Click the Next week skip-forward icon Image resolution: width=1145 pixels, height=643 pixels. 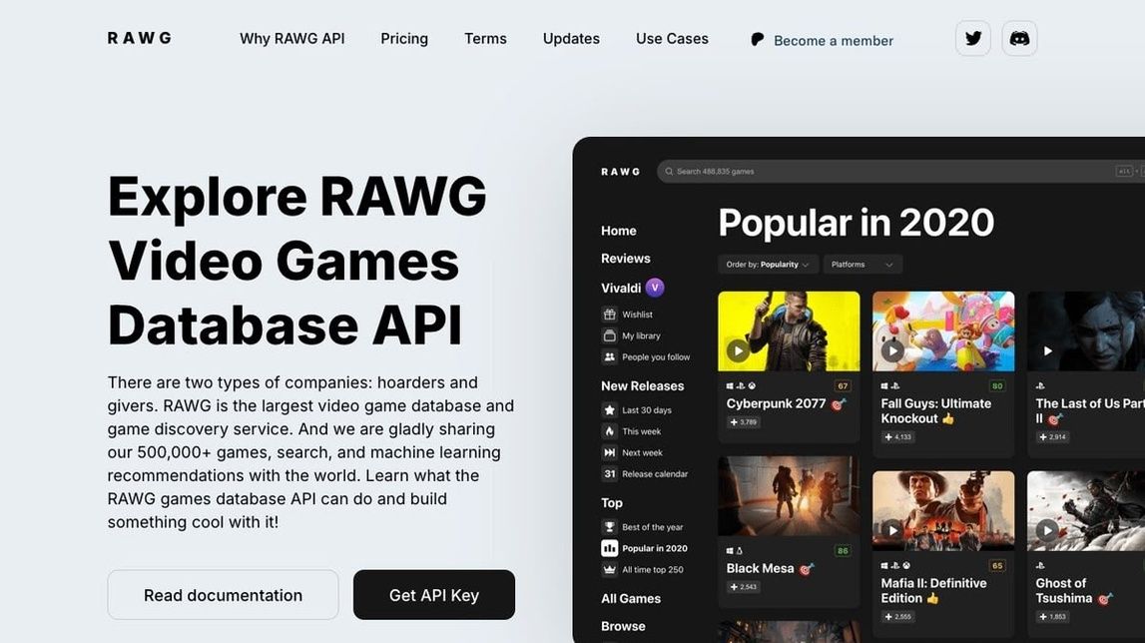609,452
